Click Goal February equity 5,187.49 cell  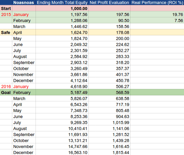pyautogui.click(x=62, y=92)
